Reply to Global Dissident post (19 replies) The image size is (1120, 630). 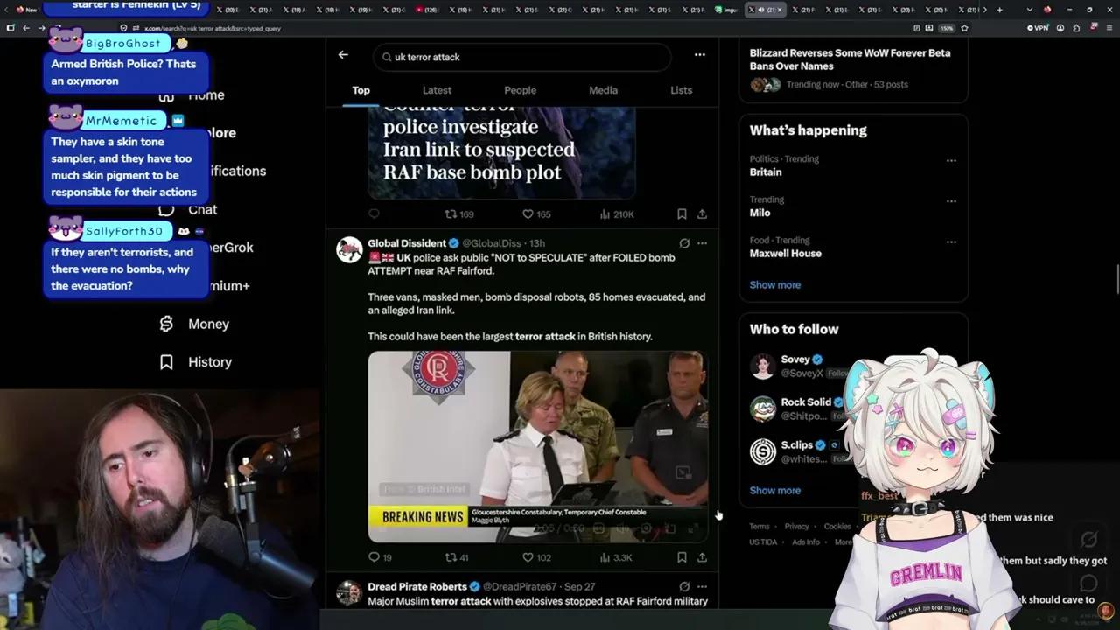pyautogui.click(x=380, y=557)
